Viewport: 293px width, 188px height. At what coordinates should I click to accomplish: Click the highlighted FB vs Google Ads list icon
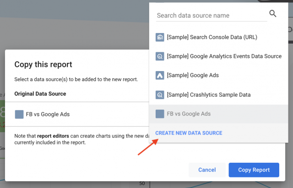[x=160, y=114]
